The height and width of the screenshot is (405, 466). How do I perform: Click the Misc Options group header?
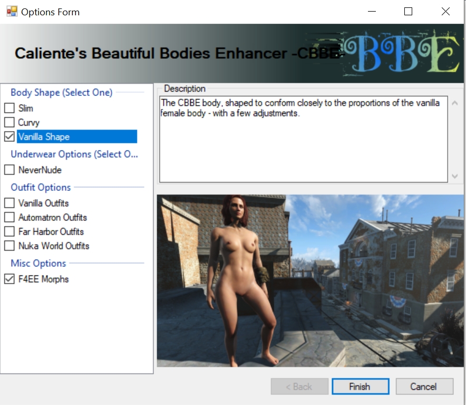[38, 263]
